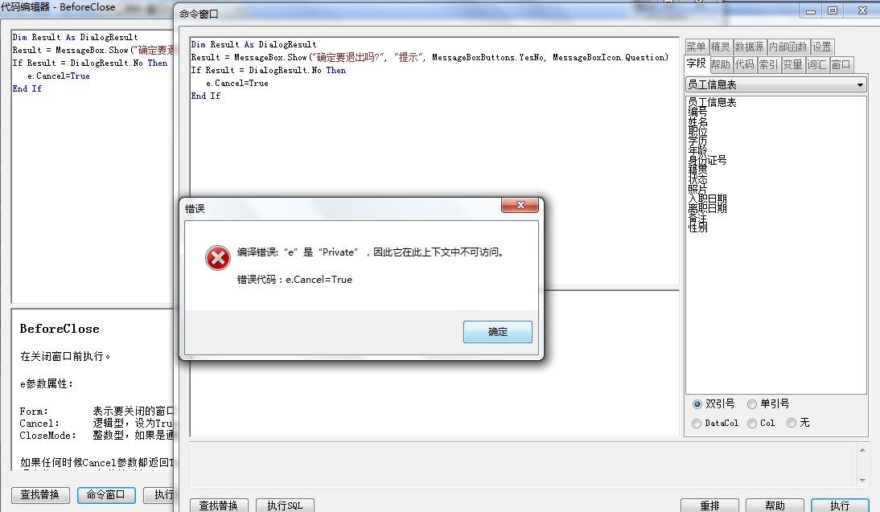Click scroll-down arrow of output box
Image resolution: width=880 pixels, height=512 pixels.
(x=862, y=481)
